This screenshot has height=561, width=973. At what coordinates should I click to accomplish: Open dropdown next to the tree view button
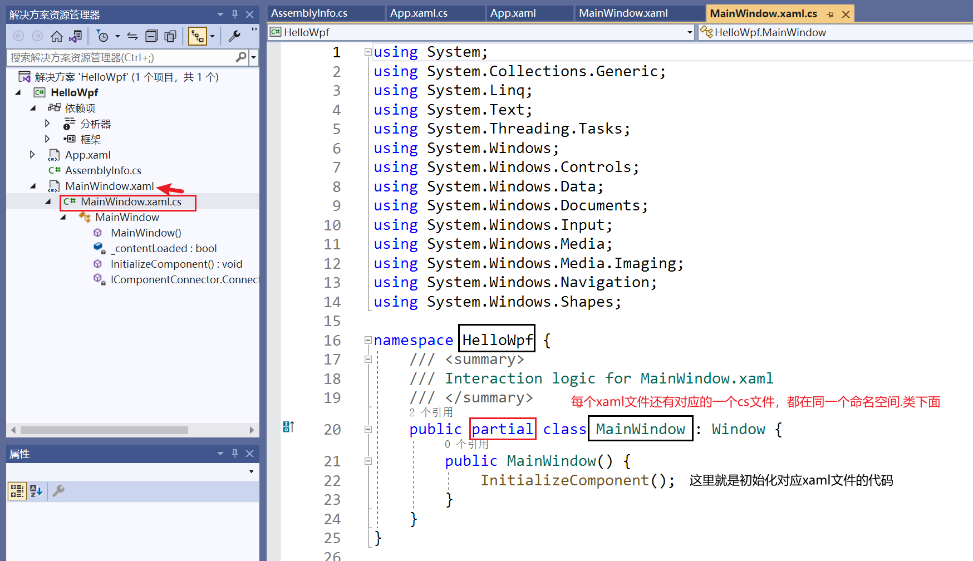[213, 37]
